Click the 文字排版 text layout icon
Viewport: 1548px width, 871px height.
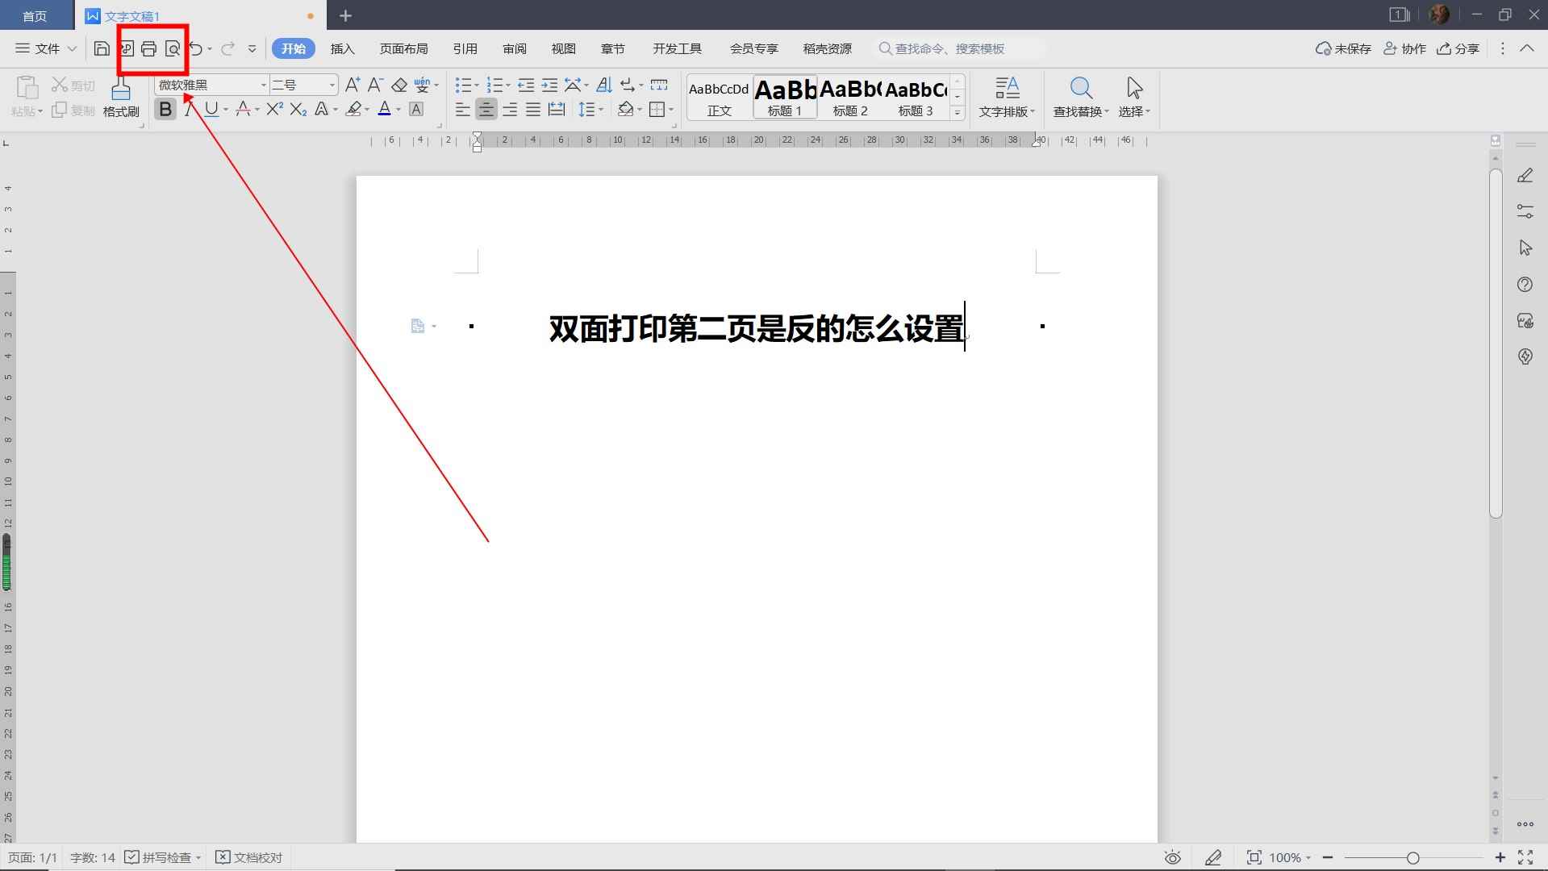click(x=1007, y=97)
